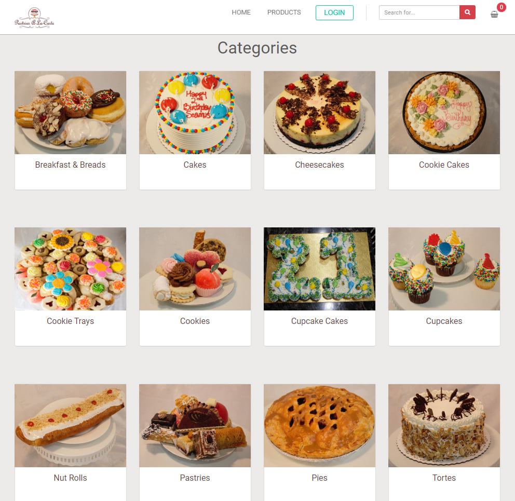Open the shopping basket cart icon
This screenshot has height=501, width=515.
coord(494,14)
